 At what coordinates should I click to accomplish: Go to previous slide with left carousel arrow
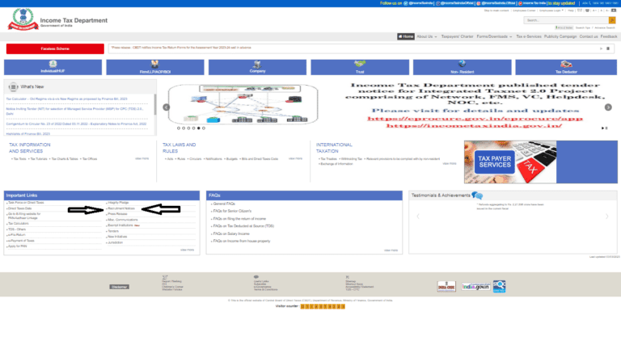(x=167, y=107)
